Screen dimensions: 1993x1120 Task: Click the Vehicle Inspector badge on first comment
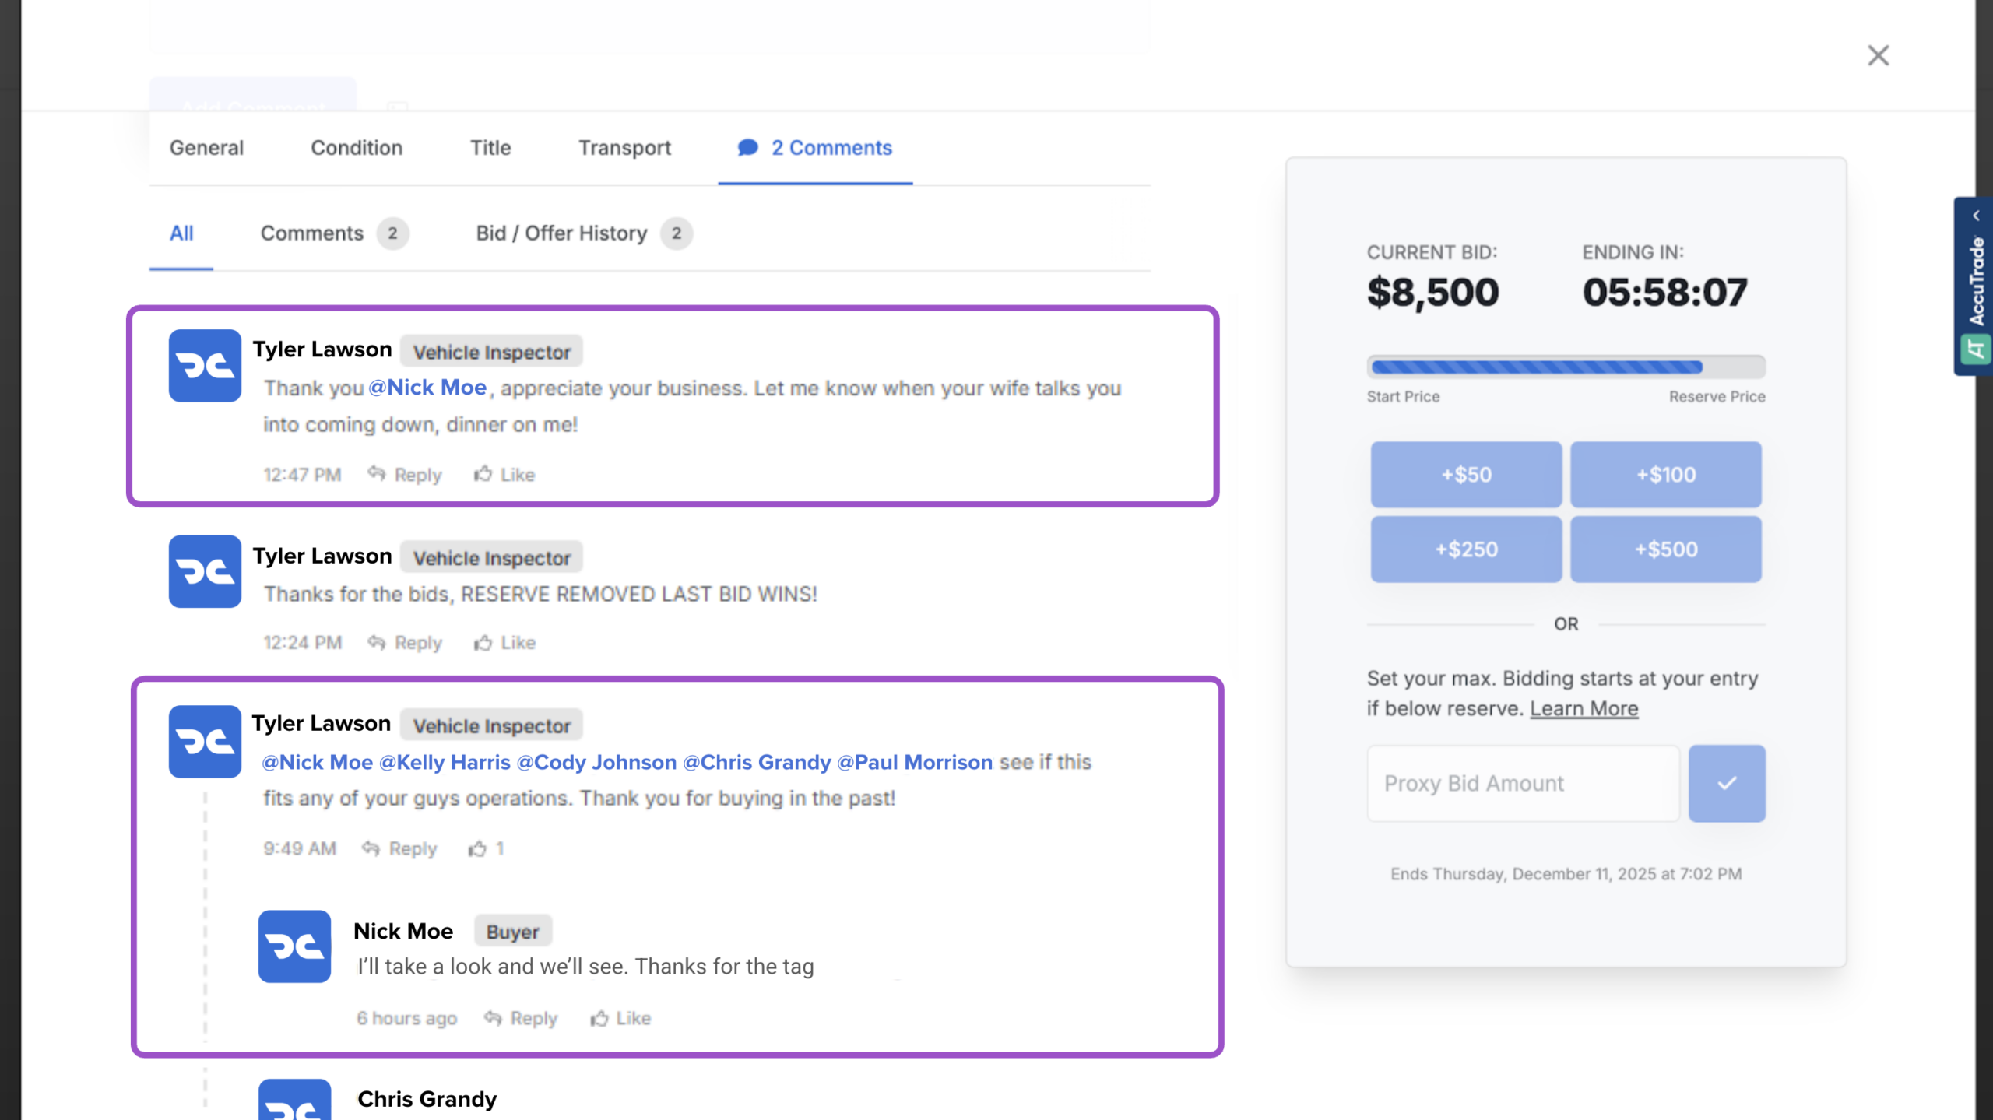click(x=491, y=352)
